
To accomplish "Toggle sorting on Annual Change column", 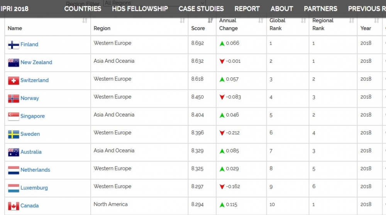I will (x=261, y=21).
